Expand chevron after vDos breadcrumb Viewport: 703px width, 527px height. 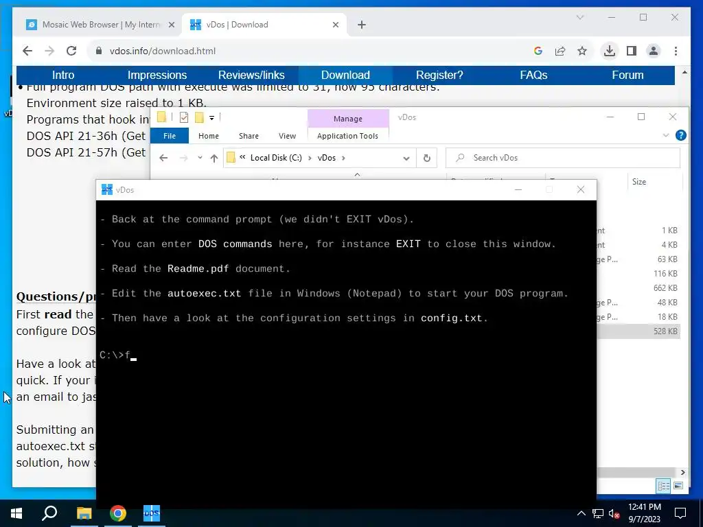coord(343,158)
